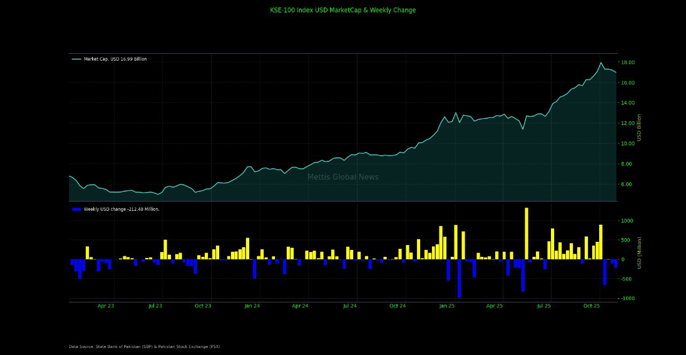Screen dimensions: 686x355
Task: Click the teal Market Cap legend line marker
Action: tap(76, 59)
